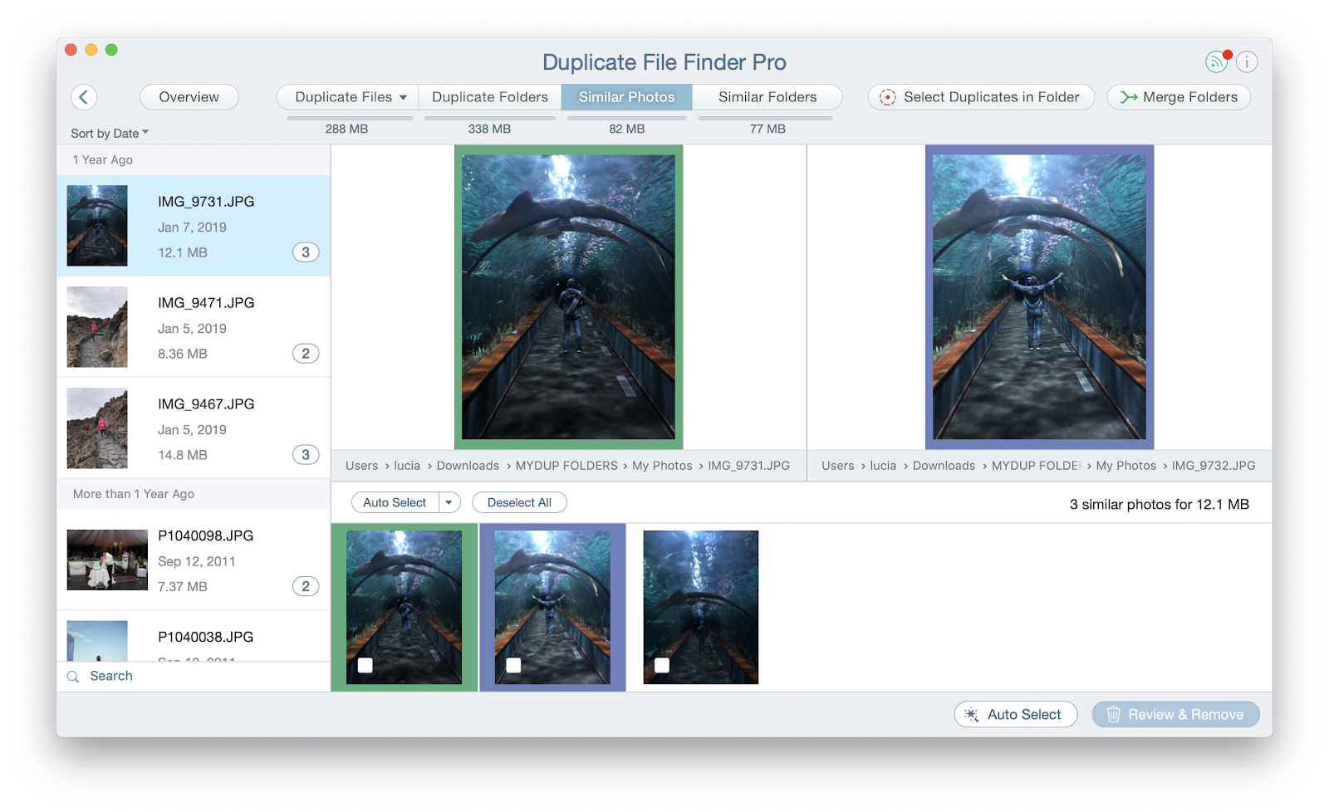This screenshot has height=812, width=1329.
Task: Click the file name IMG_9471.JPG
Action: 206,303
